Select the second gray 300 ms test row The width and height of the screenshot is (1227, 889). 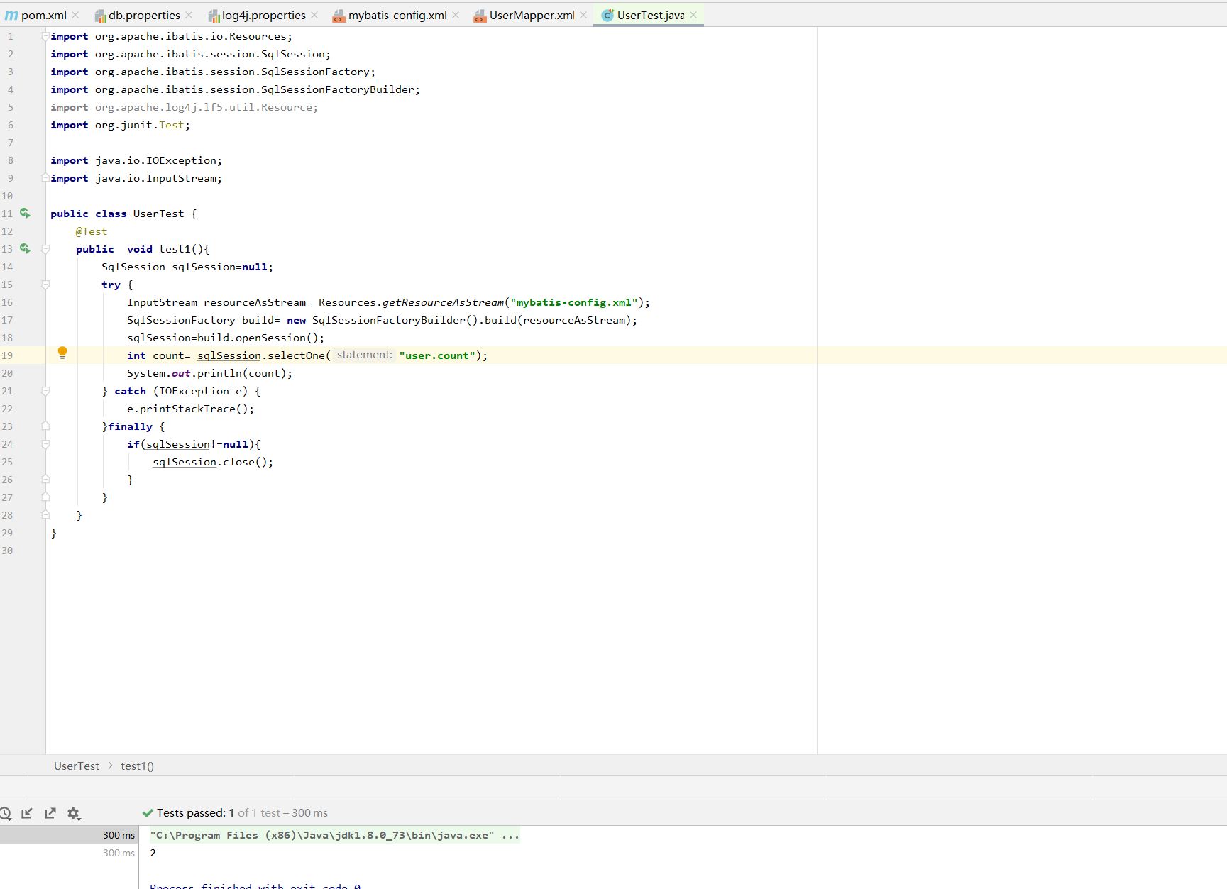(x=69, y=853)
